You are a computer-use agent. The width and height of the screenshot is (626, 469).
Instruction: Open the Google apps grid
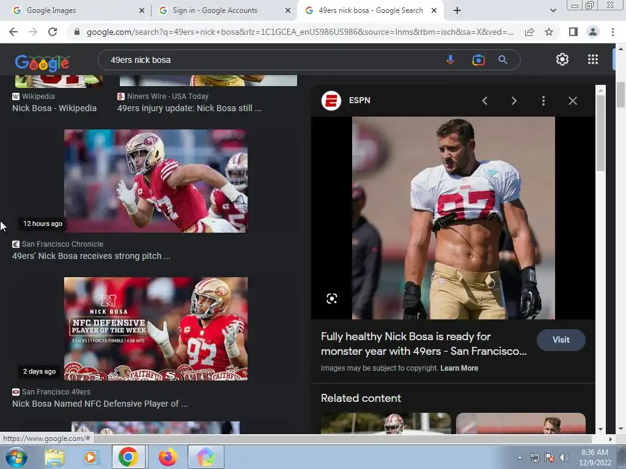[x=593, y=59]
